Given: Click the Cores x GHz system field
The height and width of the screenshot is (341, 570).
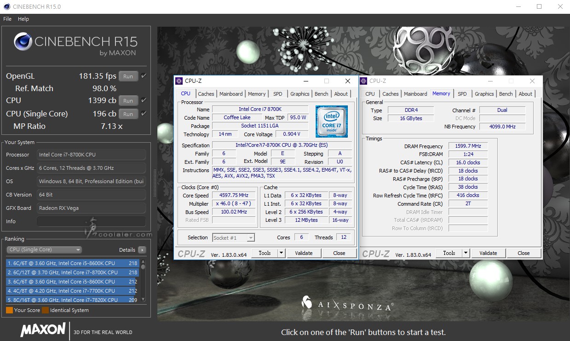Looking at the screenshot, I should pyautogui.click(x=91, y=168).
